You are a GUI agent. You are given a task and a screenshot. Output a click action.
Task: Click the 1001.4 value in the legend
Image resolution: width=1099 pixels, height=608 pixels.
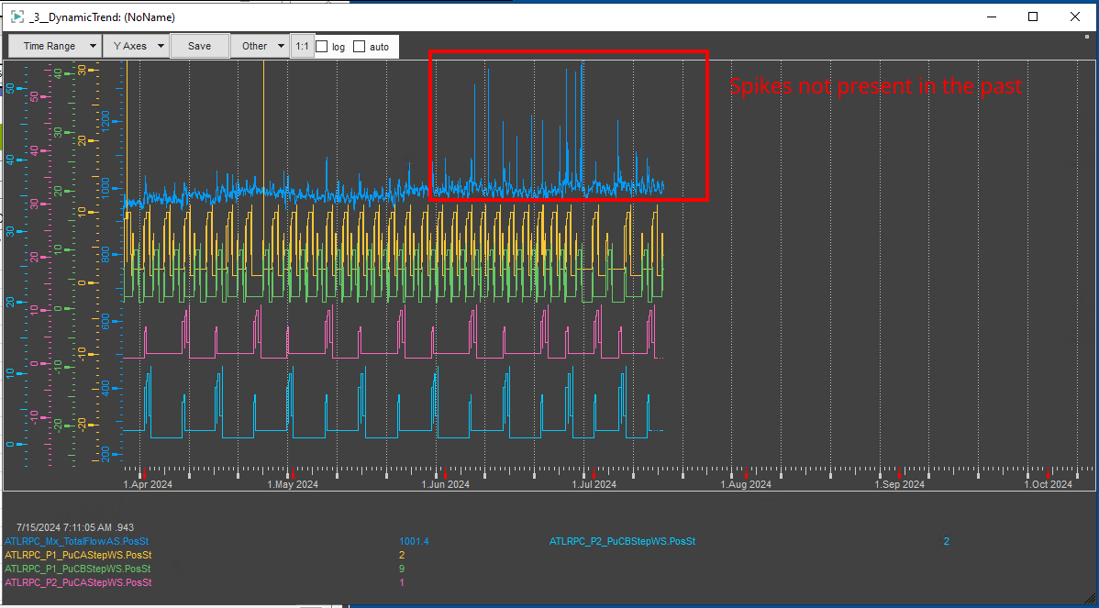click(414, 541)
